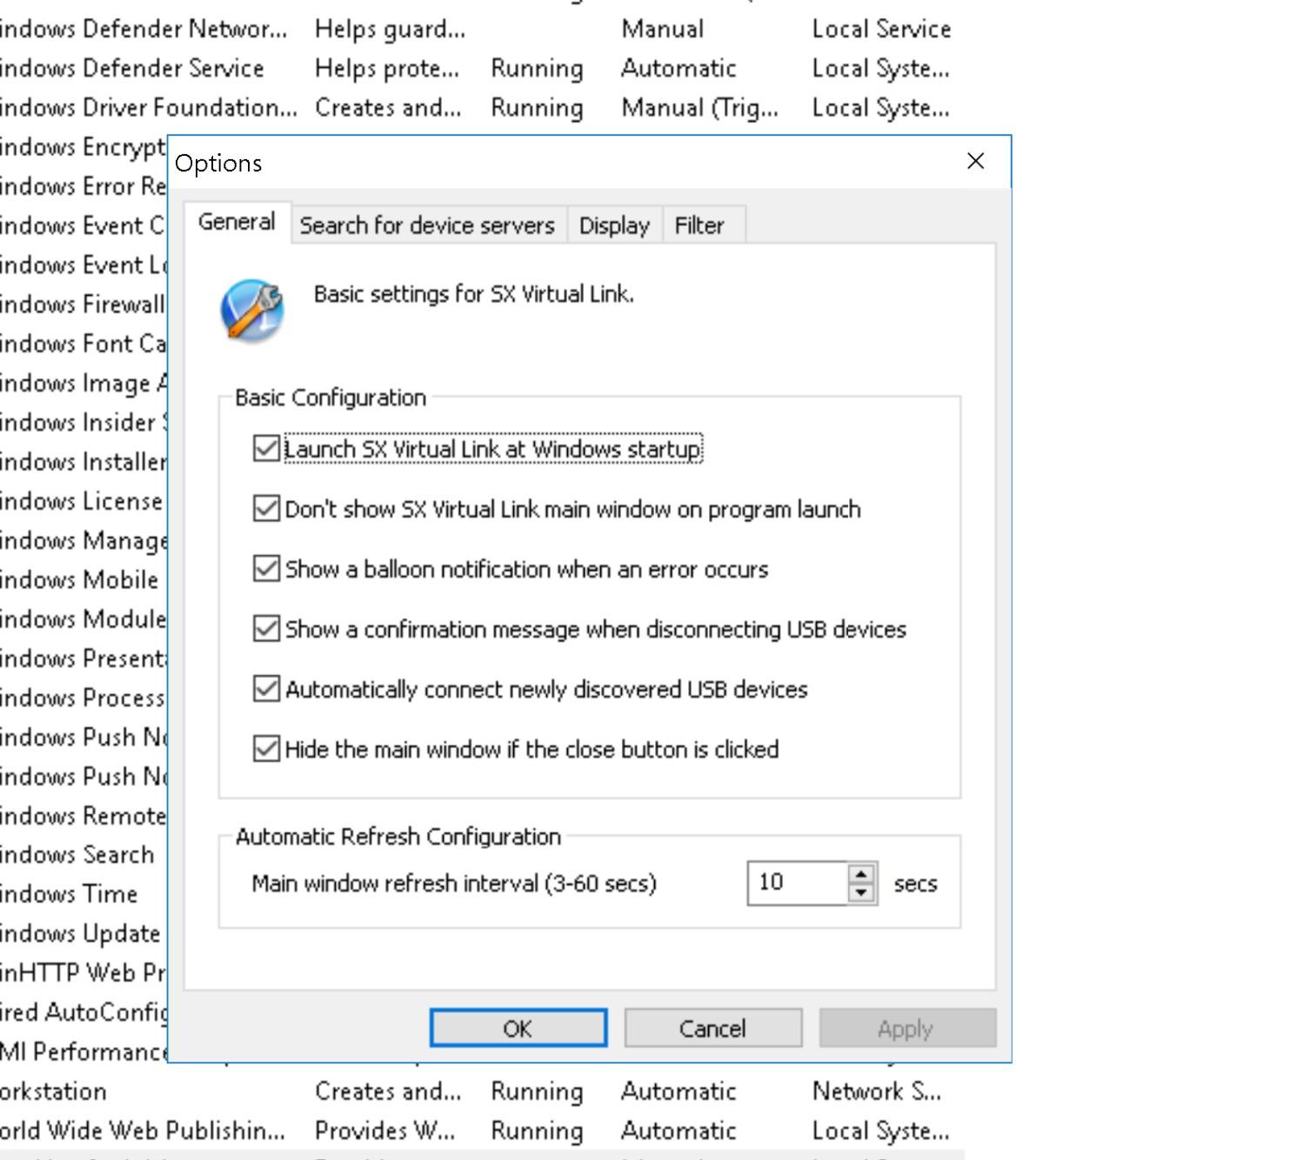This screenshot has width=1304, height=1160.
Task: Open the Filter tab
Action: click(699, 226)
